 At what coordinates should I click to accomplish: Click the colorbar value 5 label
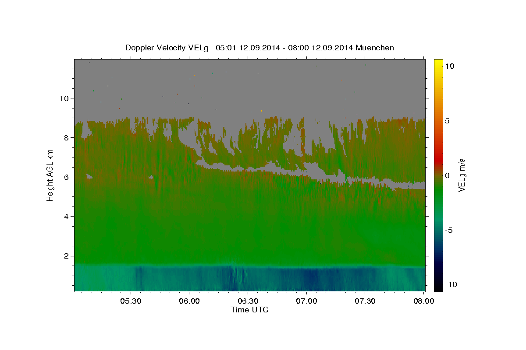pos(447,121)
